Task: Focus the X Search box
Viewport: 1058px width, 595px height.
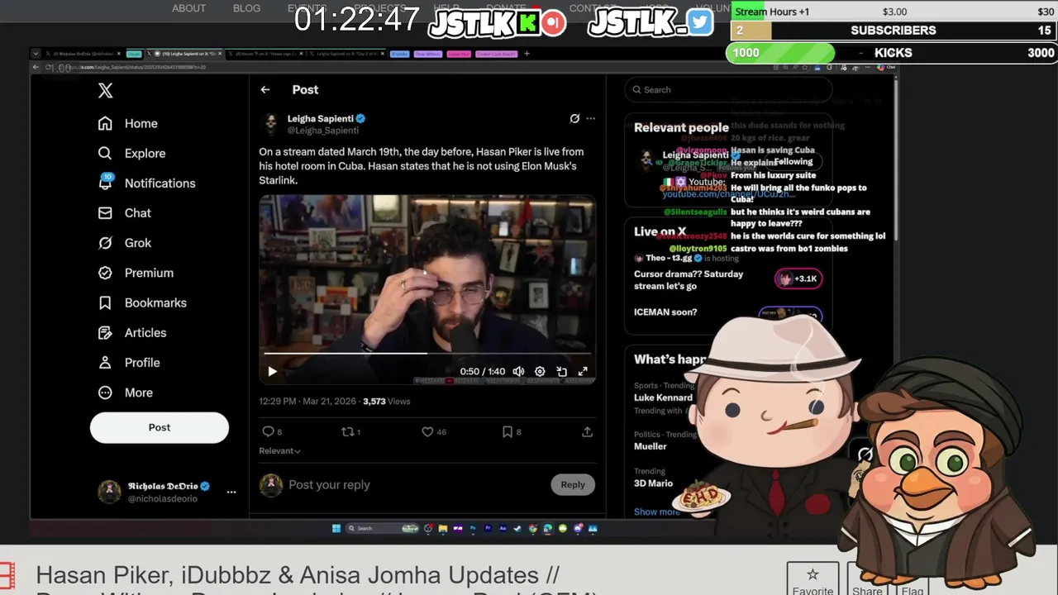Action: (x=727, y=89)
